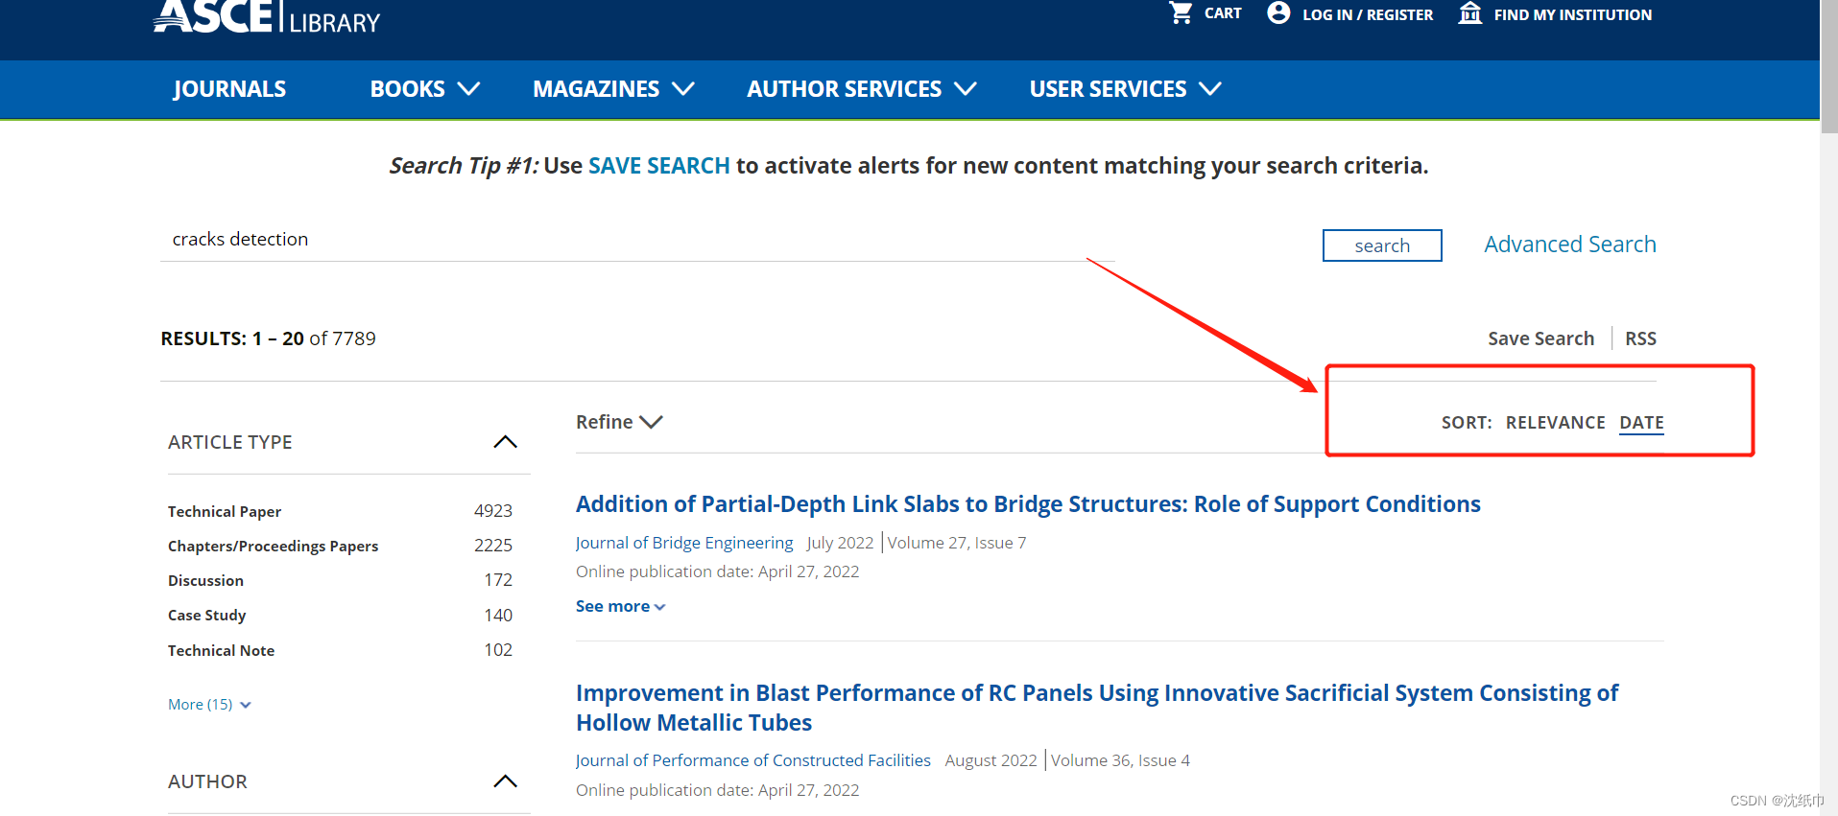Expand See more under first result
1838x816 pixels.
(620, 606)
